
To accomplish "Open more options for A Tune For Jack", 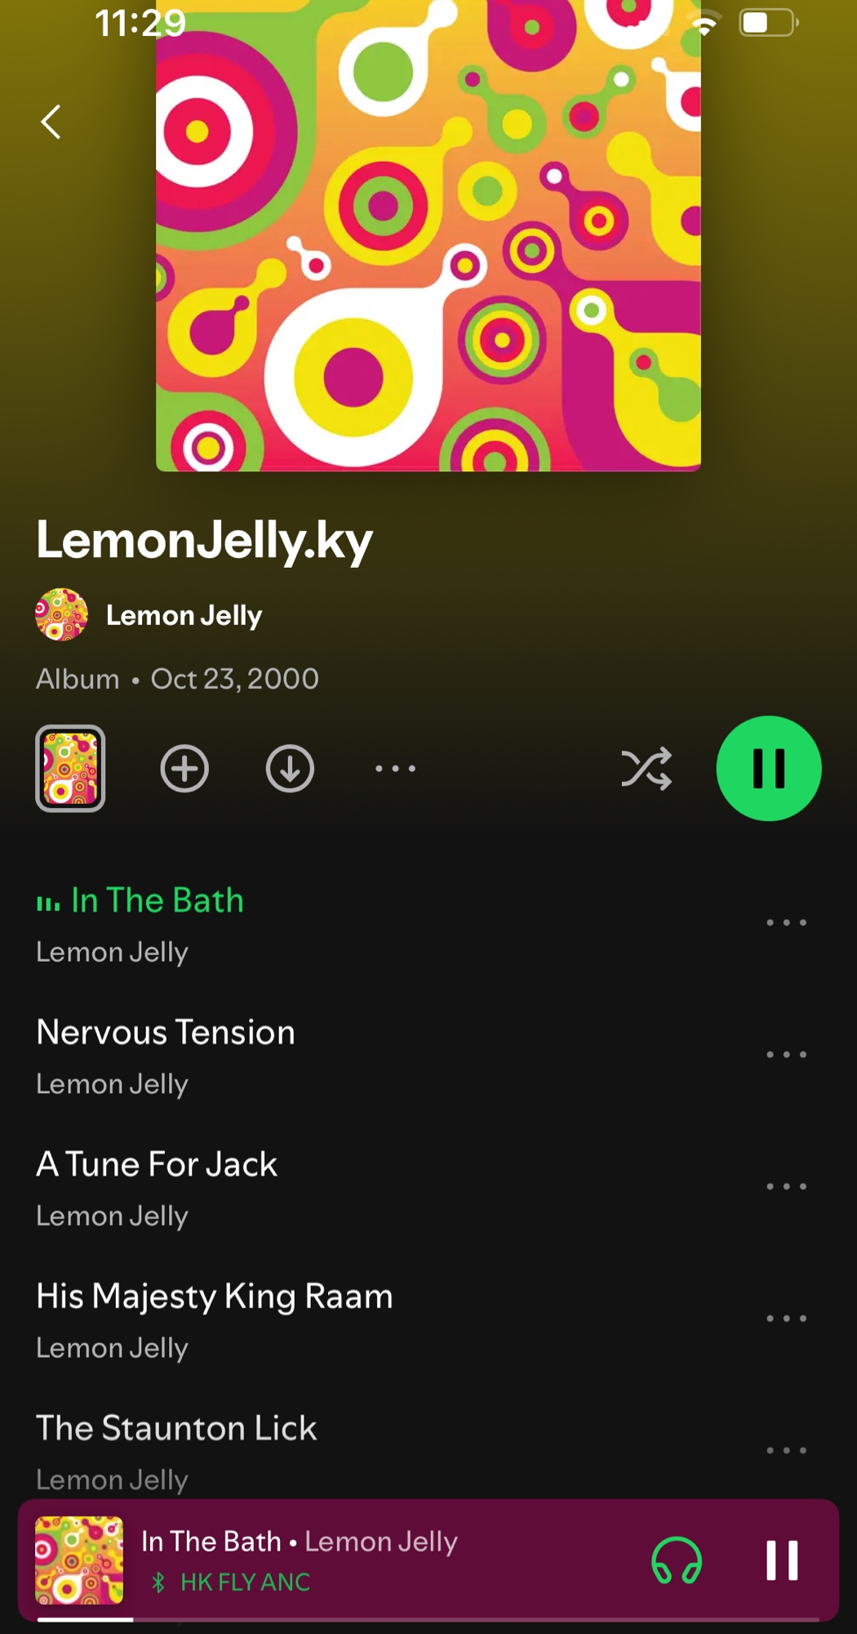I will pyautogui.click(x=787, y=1186).
